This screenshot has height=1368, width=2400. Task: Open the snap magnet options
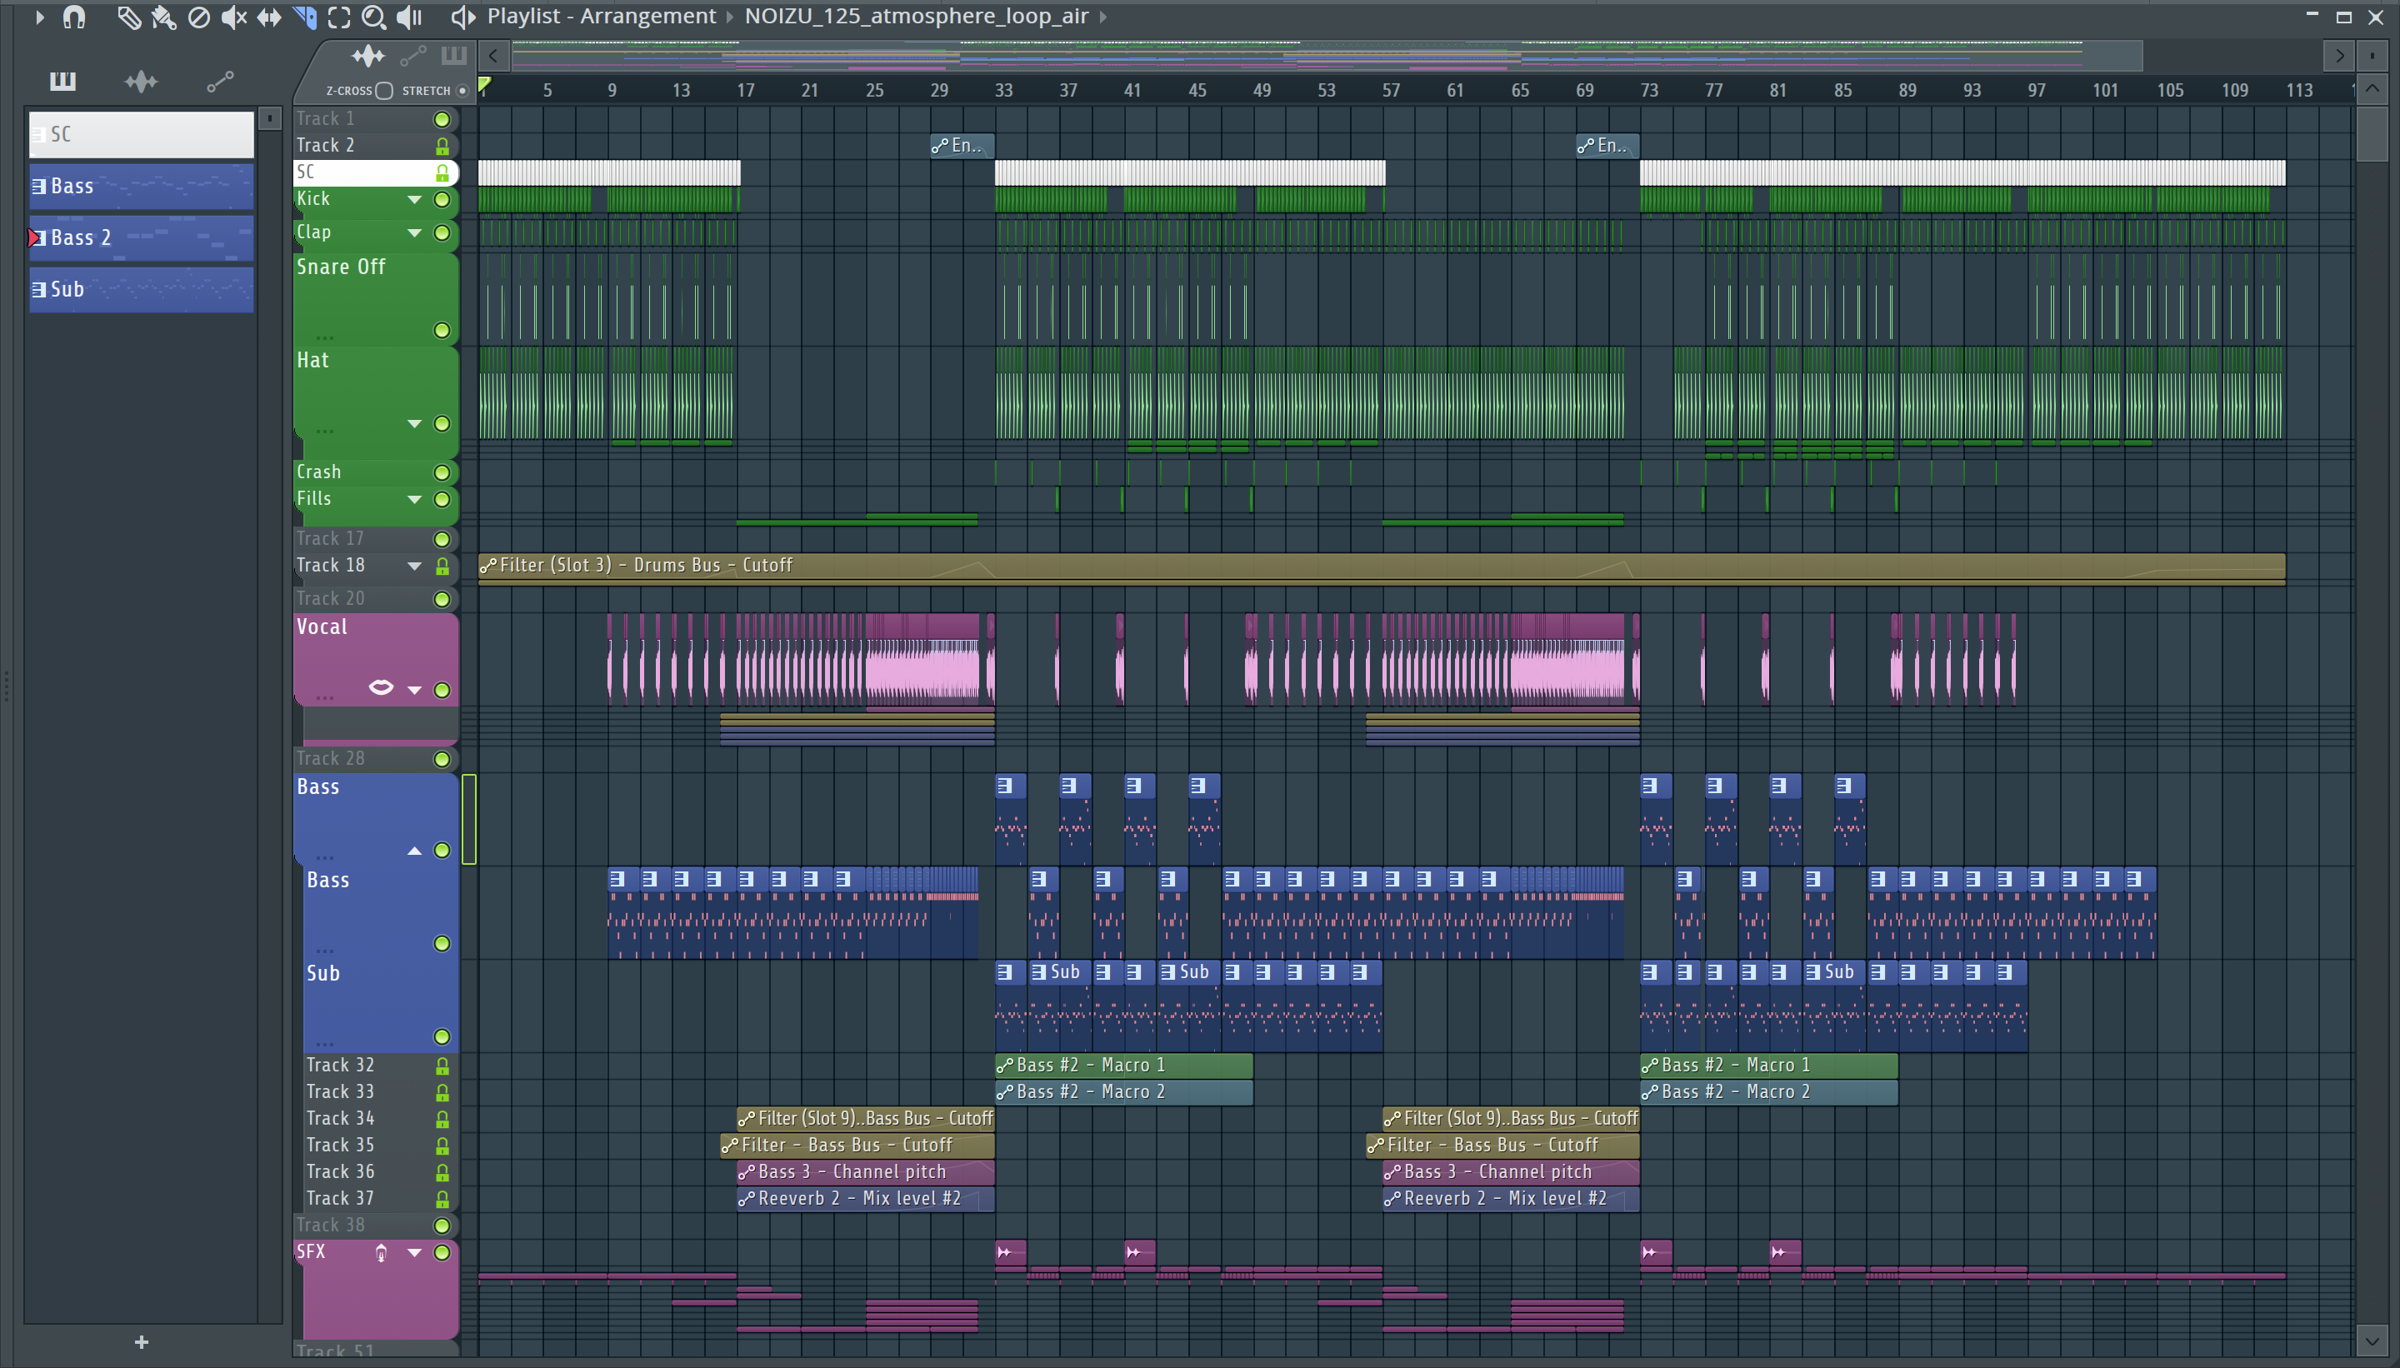pyautogui.click(x=74, y=17)
